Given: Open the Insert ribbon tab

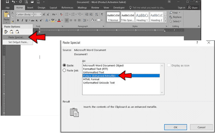Looking at the screenshot, I should tap(30, 8).
